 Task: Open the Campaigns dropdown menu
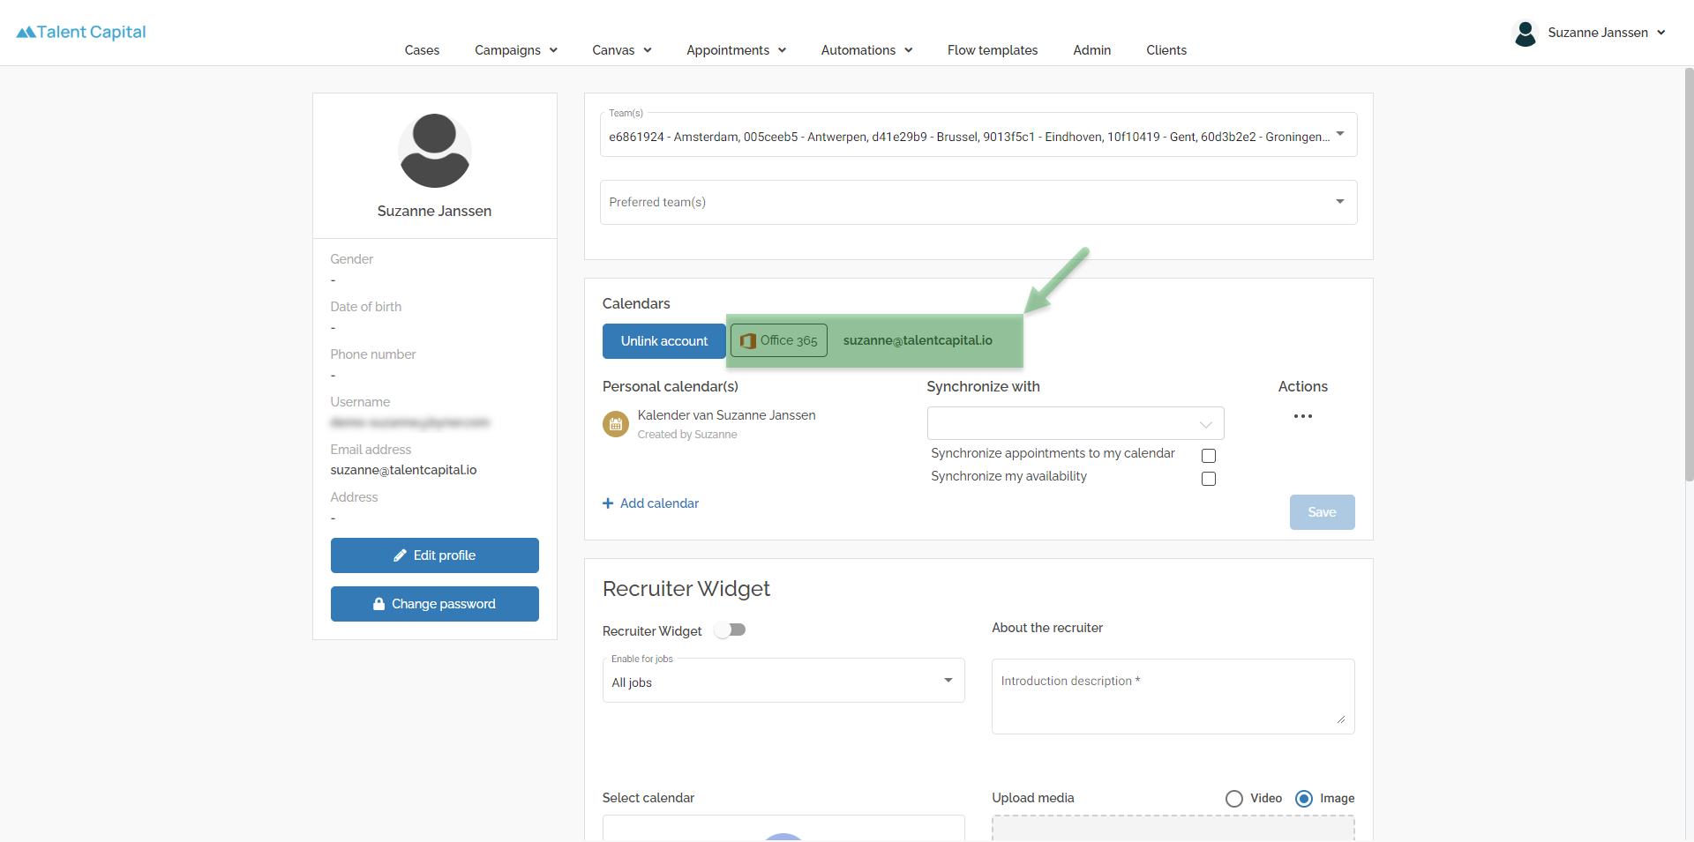[516, 50]
